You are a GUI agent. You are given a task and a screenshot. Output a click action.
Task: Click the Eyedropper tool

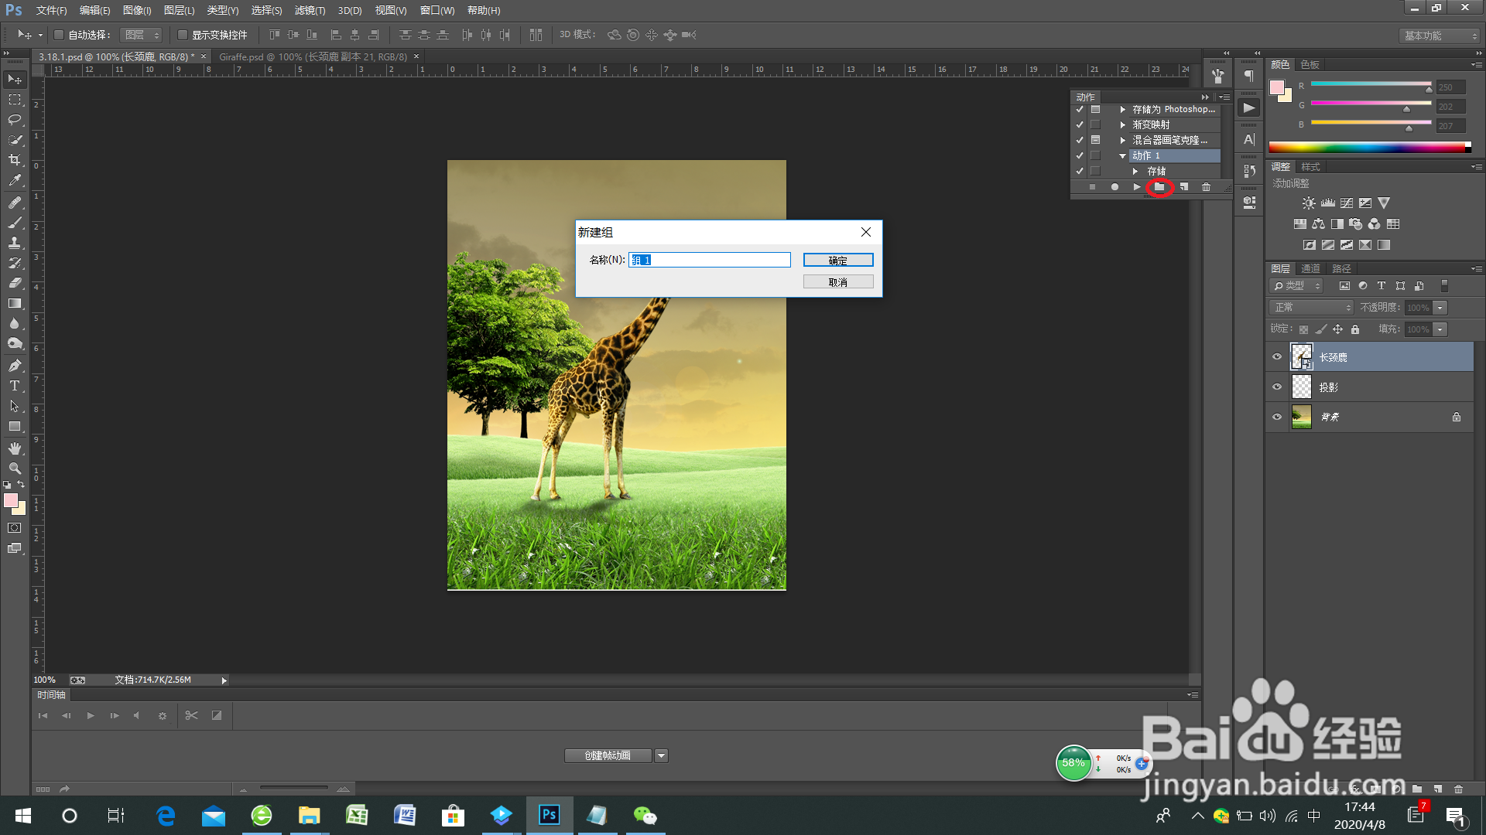tap(15, 180)
